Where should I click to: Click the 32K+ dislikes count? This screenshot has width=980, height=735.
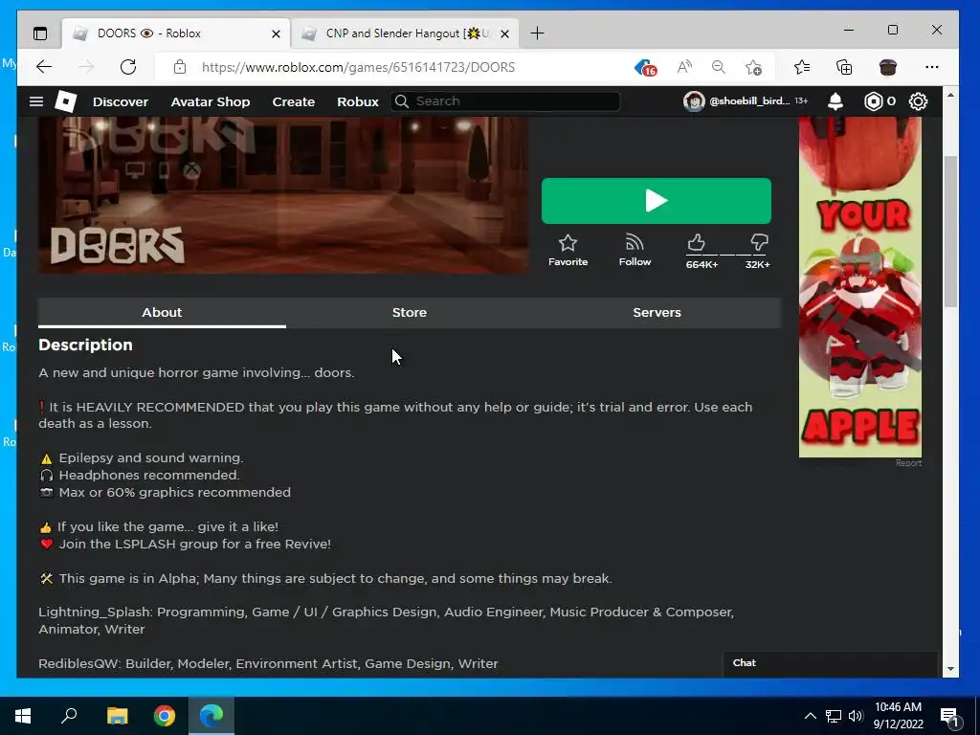click(758, 264)
